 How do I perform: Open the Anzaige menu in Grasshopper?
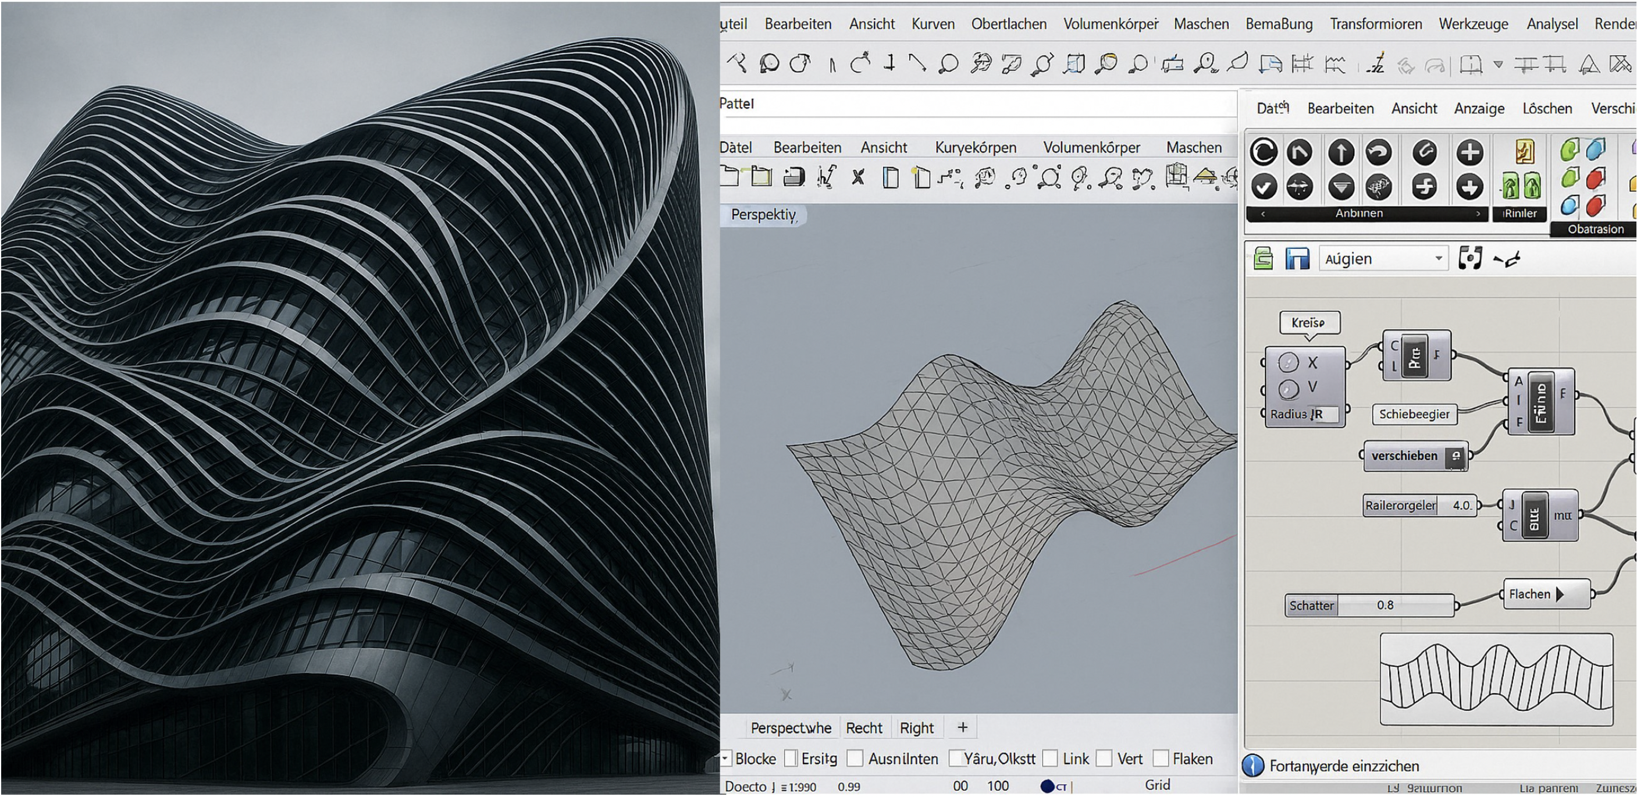[1479, 109]
